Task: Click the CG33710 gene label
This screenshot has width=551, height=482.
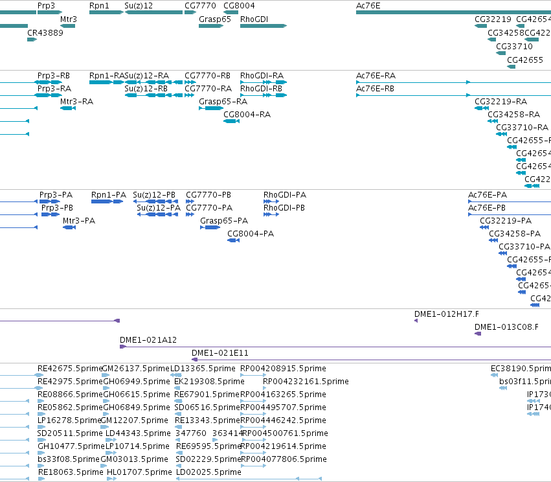Action: [514, 47]
